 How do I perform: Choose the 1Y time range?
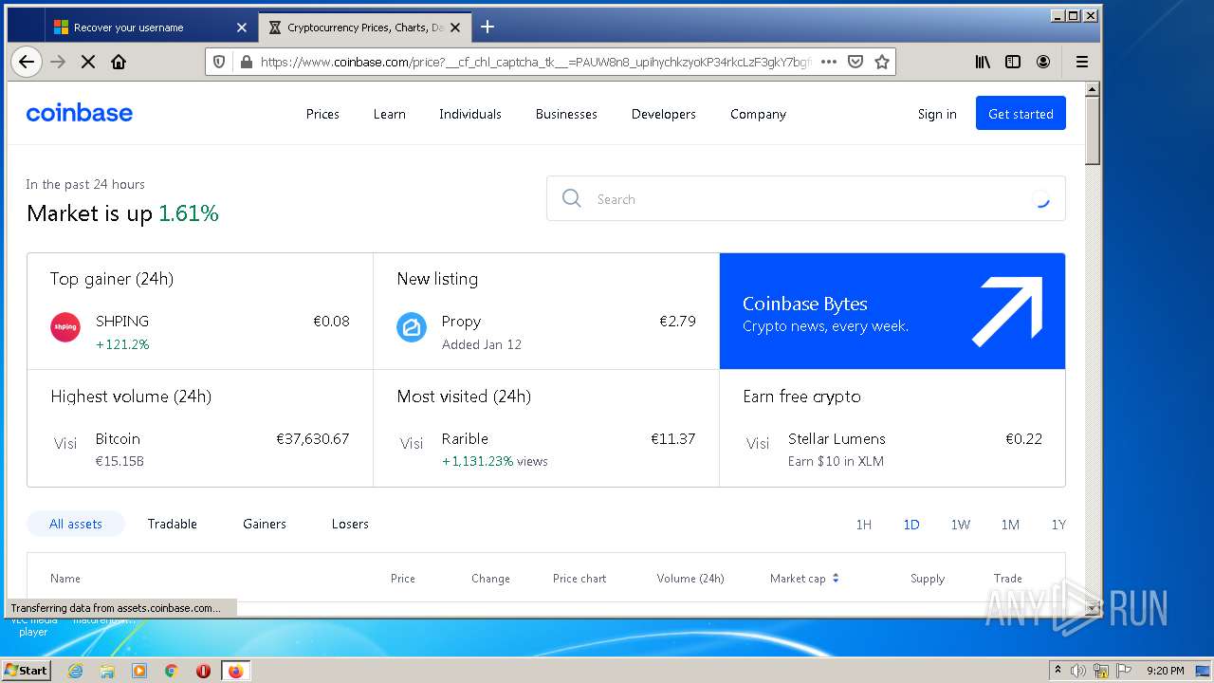tap(1058, 525)
